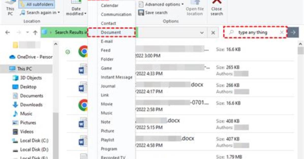Click the 4:17 PM date text

(x=148, y=91)
